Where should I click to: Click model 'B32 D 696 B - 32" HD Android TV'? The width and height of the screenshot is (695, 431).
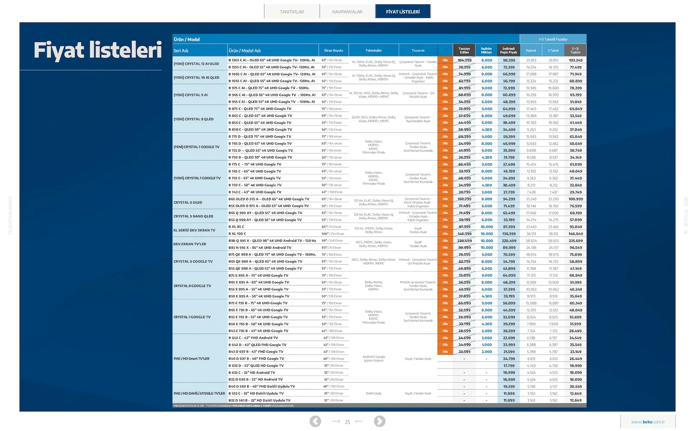pos(255,379)
